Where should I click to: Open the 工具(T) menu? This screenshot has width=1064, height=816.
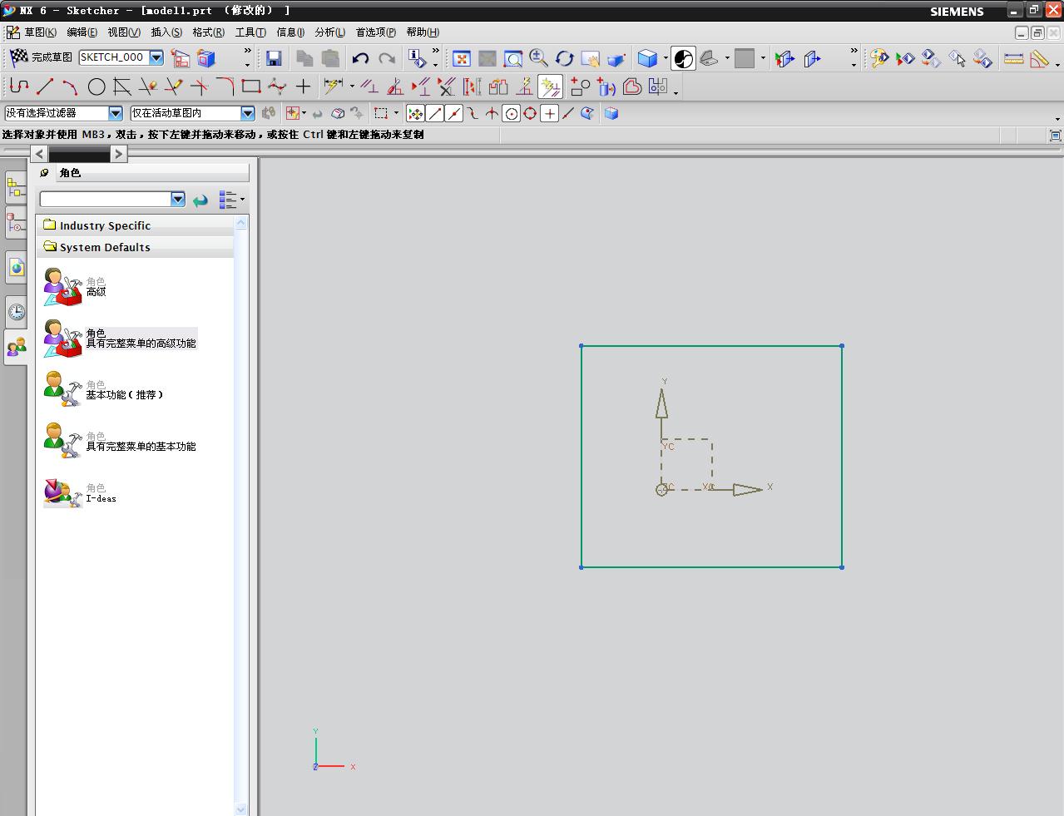(250, 32)
